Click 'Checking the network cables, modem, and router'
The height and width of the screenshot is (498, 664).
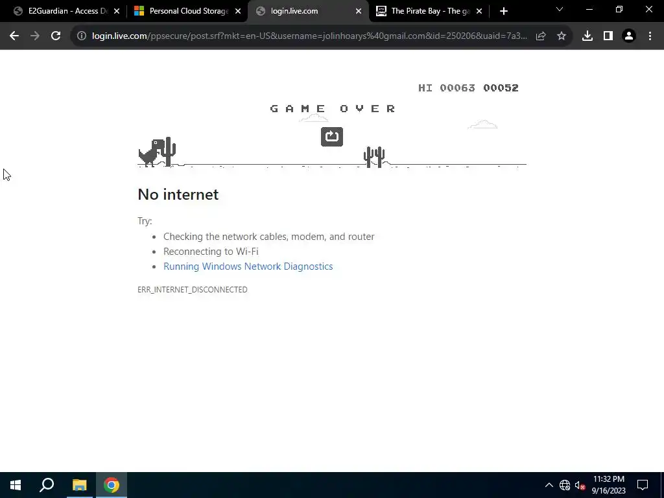tap(269, 237)
